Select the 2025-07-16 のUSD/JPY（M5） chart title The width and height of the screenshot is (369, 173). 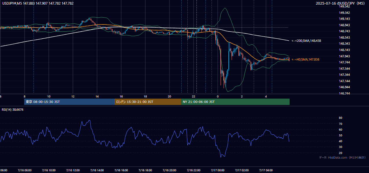(341, 3)
